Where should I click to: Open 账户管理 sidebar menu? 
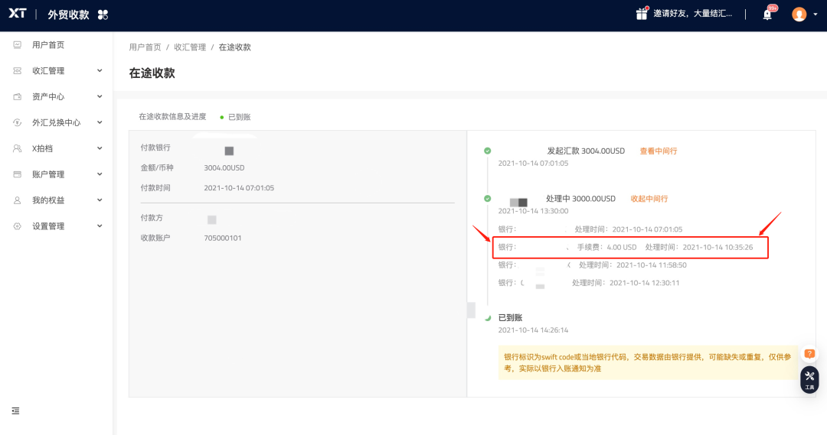point(48,174)
